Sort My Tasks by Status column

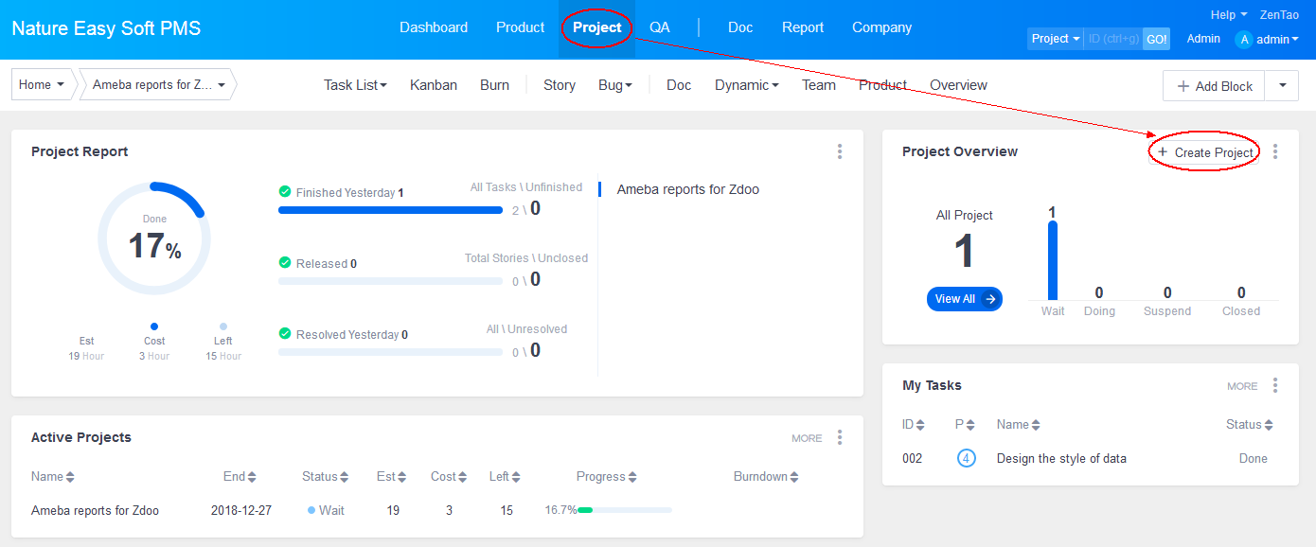point(1249,425)
